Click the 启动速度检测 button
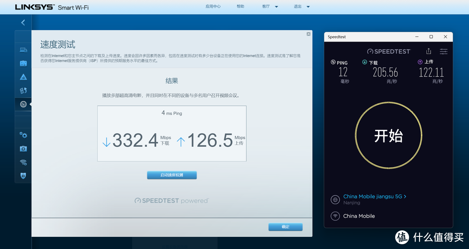The height and width of the screenshot is (249, 469). click(x=172, y=175)
